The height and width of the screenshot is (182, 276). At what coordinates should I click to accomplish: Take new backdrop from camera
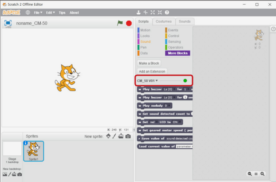(20, 175)
